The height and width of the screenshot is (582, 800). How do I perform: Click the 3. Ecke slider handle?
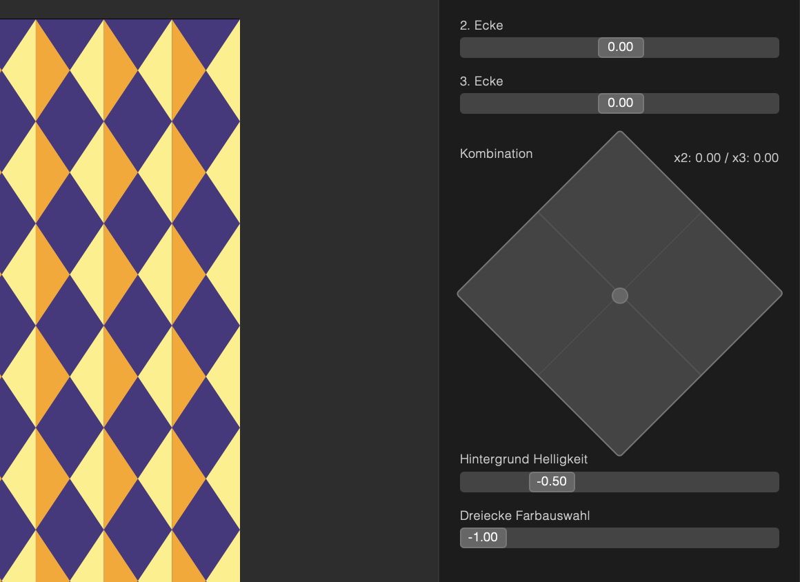point(621,103)
